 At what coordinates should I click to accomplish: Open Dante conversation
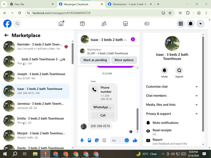click(35, 147)
